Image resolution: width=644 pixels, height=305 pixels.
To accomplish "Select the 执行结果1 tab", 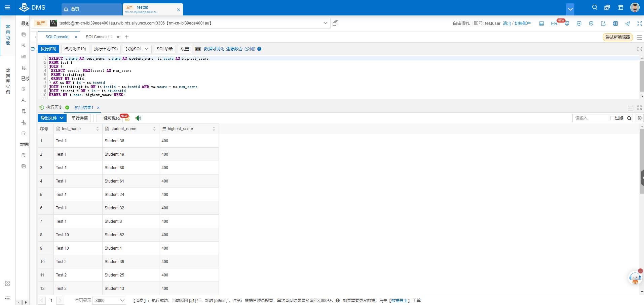I will coord(84,108).
